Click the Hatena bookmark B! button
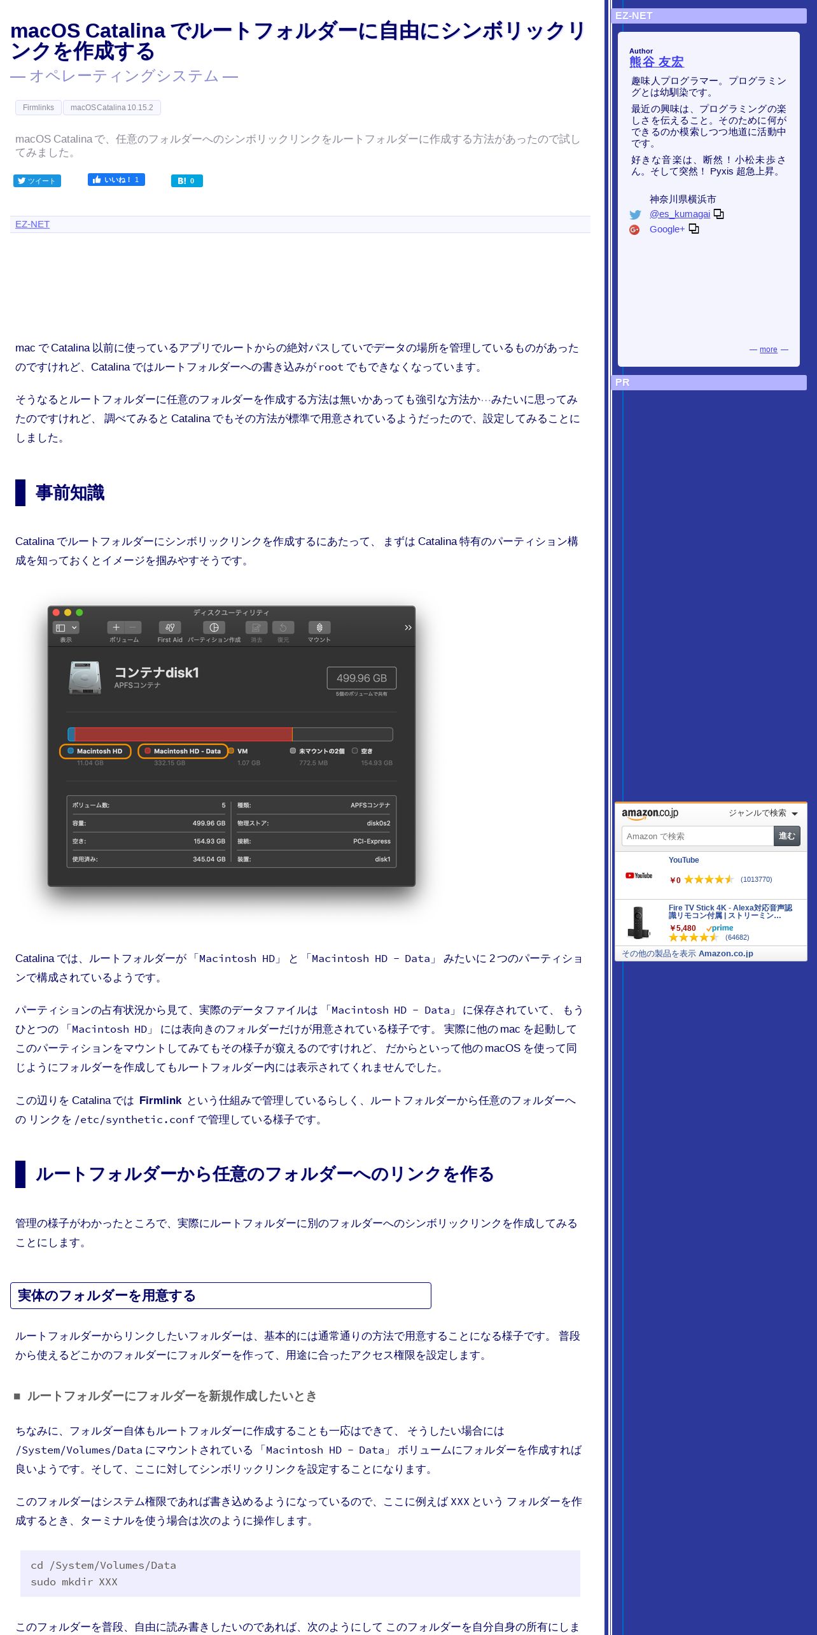 [x=187, y=181]
